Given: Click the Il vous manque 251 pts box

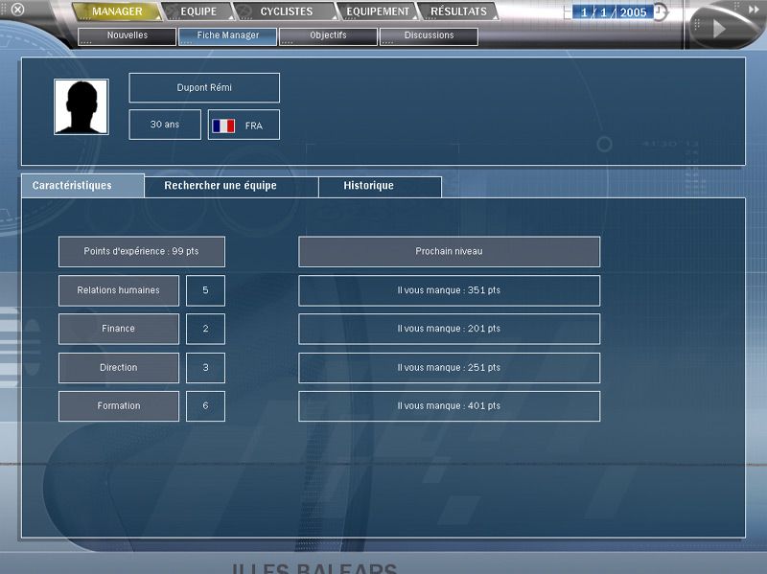Looking at the screenshot, I should (449, 368).
